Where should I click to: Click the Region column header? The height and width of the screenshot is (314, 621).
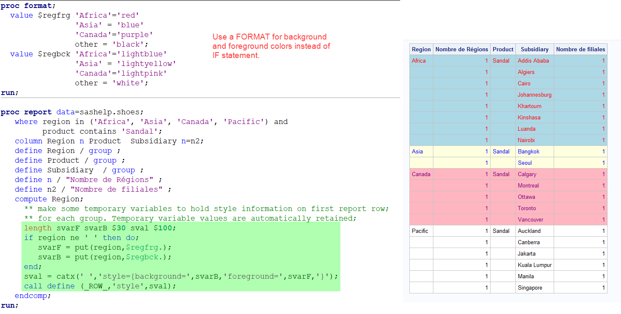421,49
